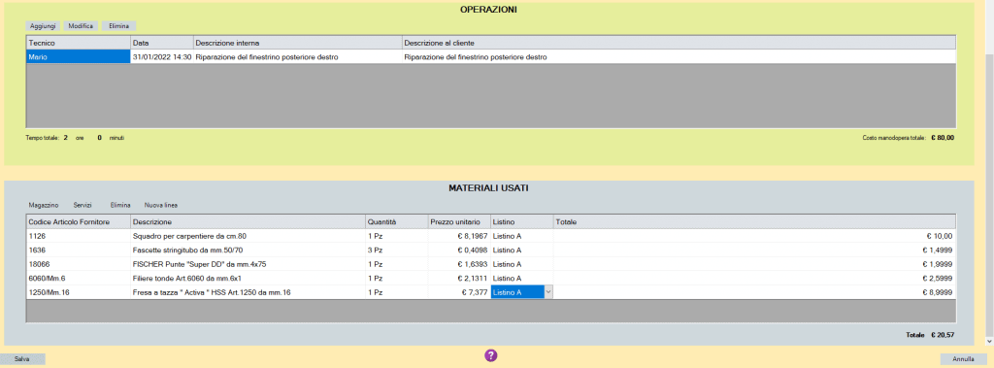Select client description Riparazione del finestrino
The width and height of the screenshot is (994, 368).
[679, 57]
